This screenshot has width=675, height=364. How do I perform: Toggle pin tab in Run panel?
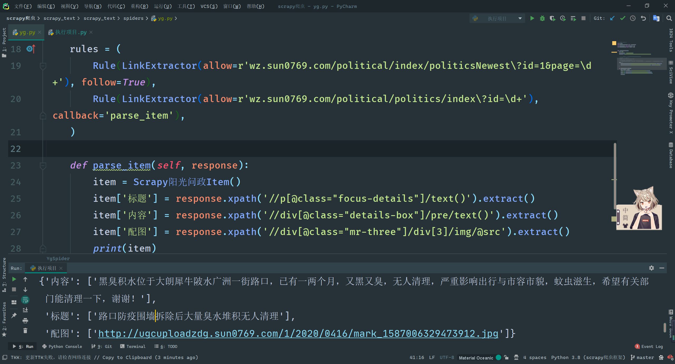click(x=14, y=315)
